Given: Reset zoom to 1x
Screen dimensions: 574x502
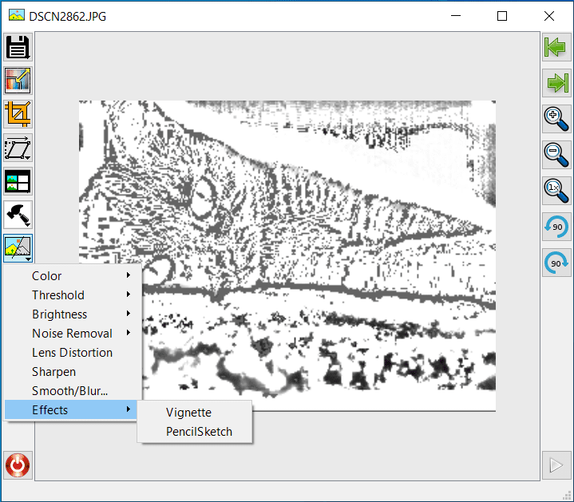Looking at the screenshot, I should coord(556,191).
